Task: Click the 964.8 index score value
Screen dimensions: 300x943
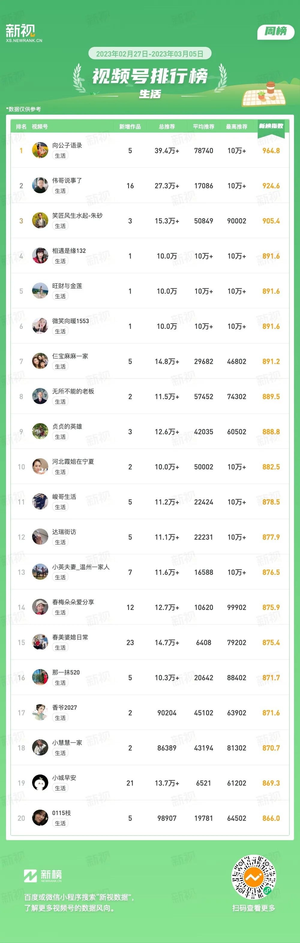Action: pyautogui.click(x=271, y=151)
